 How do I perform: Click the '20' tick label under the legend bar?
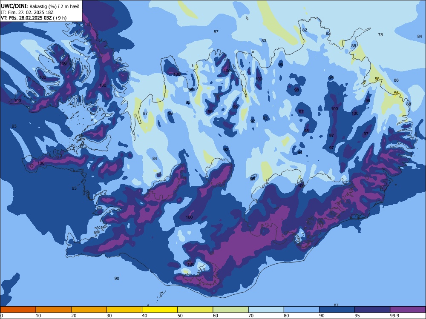tap(74, 316)
